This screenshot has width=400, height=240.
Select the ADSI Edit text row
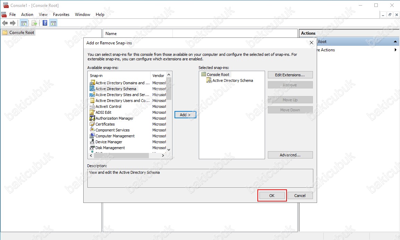[x=103, y=112]
